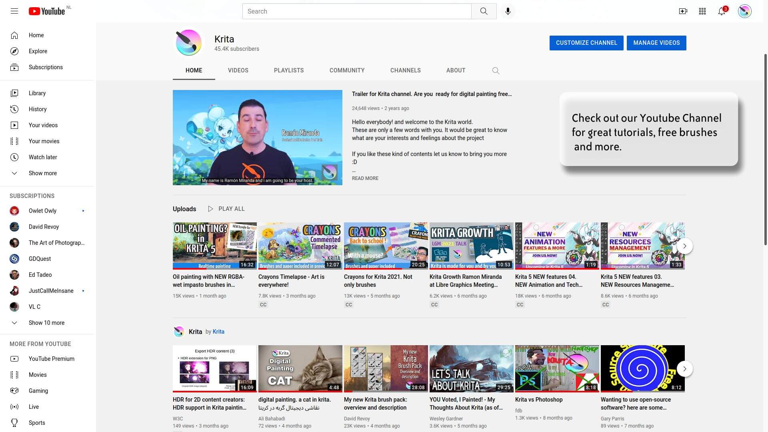
Task: Select Explore in the sidebar
Action: point(38,51)
